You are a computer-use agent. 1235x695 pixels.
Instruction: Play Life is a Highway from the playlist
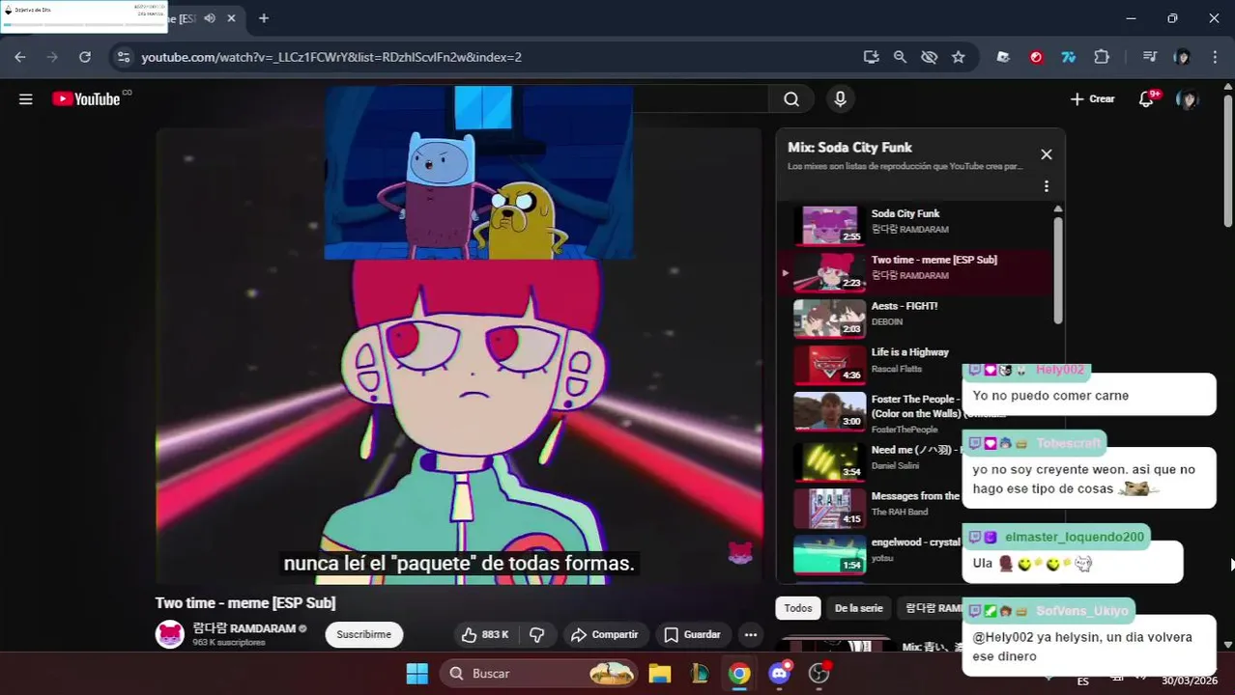click(x=914, y=365)
